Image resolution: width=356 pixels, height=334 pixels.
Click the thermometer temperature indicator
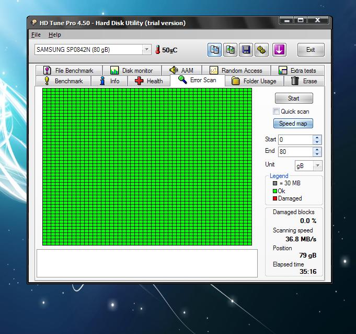point(157,50)
